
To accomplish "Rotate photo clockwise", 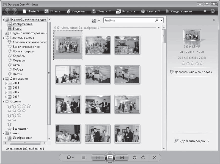I will [143, 157].
